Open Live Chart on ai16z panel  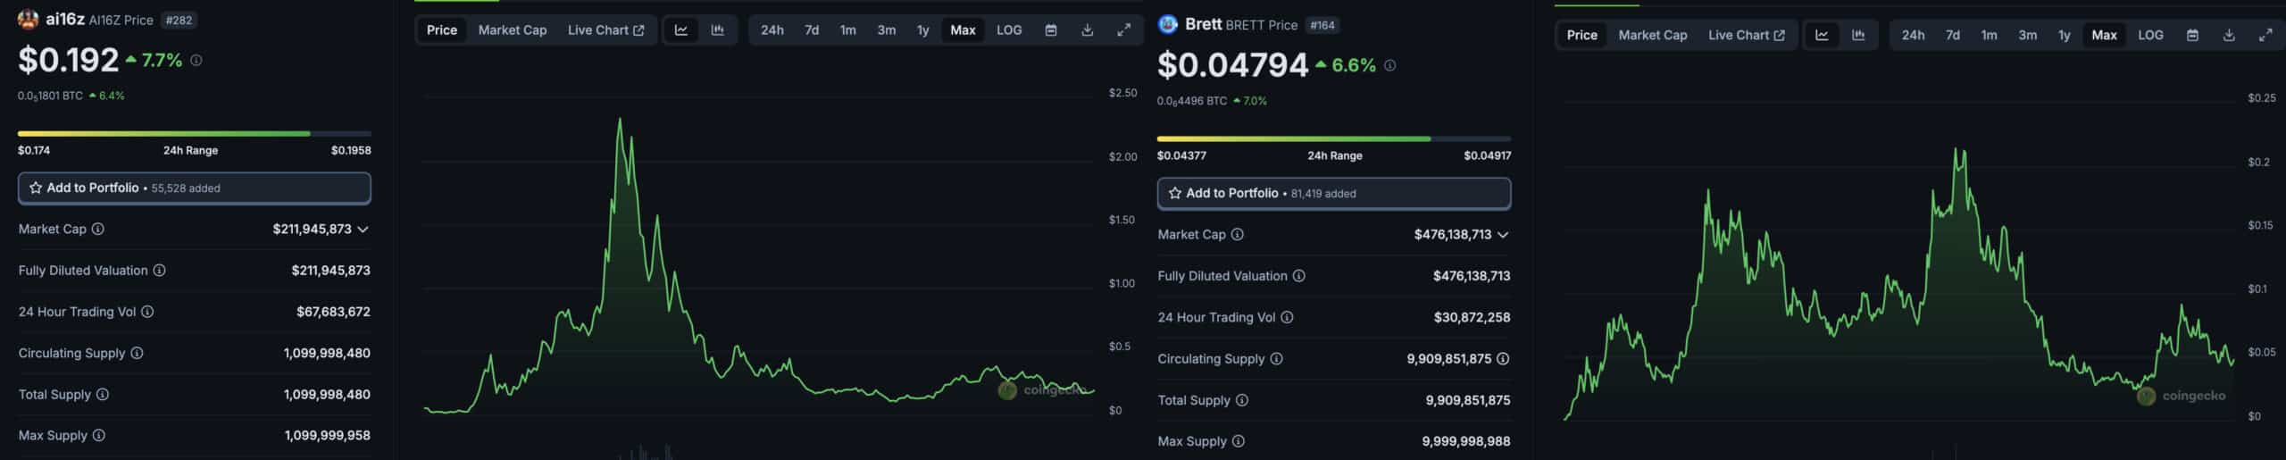[606, 30]
